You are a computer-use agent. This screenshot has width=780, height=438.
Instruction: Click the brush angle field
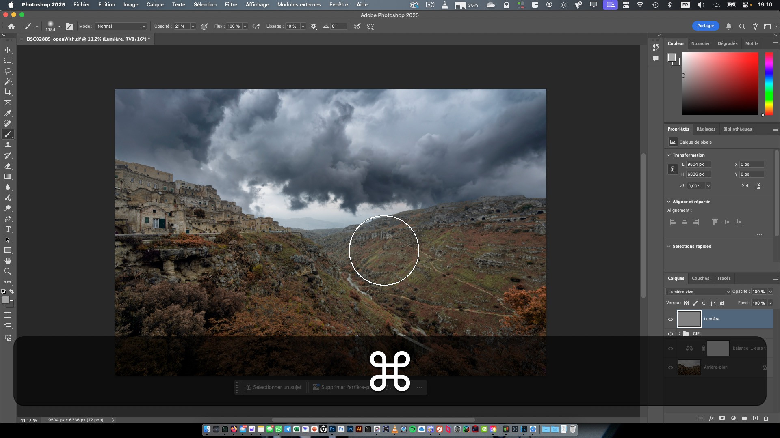(339, 26)
